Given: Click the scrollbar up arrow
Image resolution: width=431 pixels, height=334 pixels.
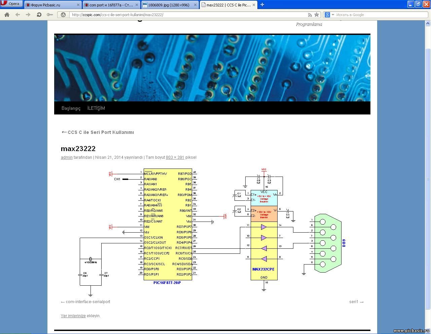Looking at the screenshot, I should point(428,23).
